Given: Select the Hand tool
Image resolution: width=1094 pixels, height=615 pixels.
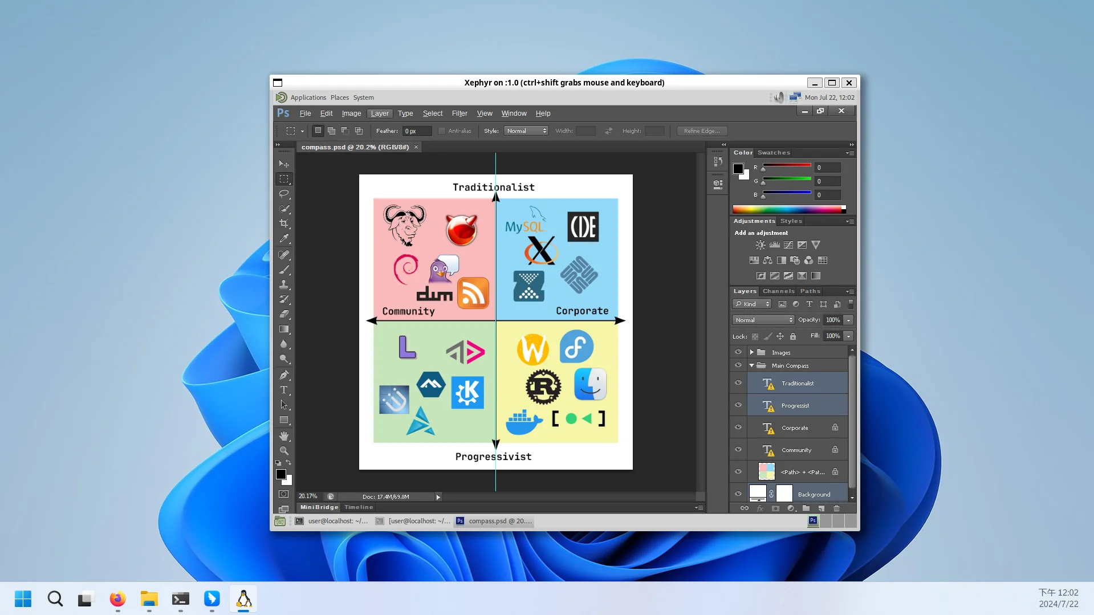Looking at the screenshot, I should pos(284,436).
